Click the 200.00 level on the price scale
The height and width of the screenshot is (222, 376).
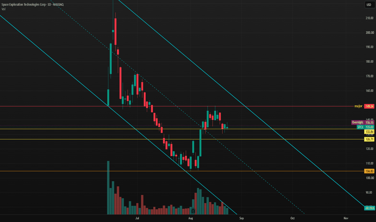(370, 33)
